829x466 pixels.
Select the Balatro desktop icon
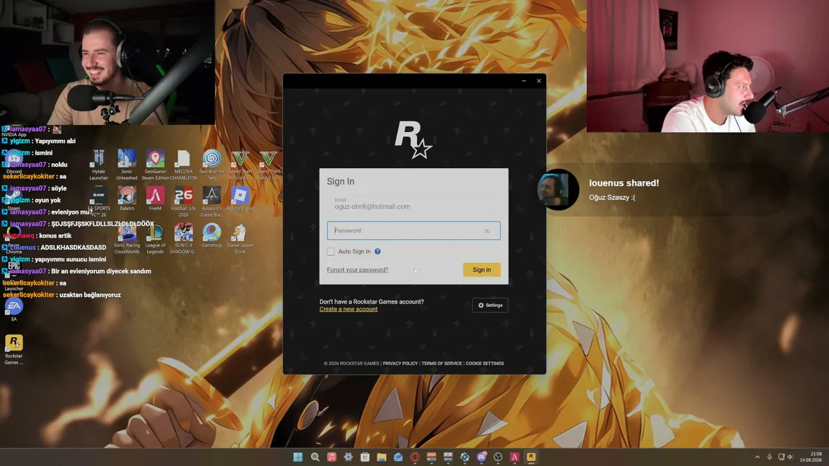pyautogui.click(x=127, y=199)
